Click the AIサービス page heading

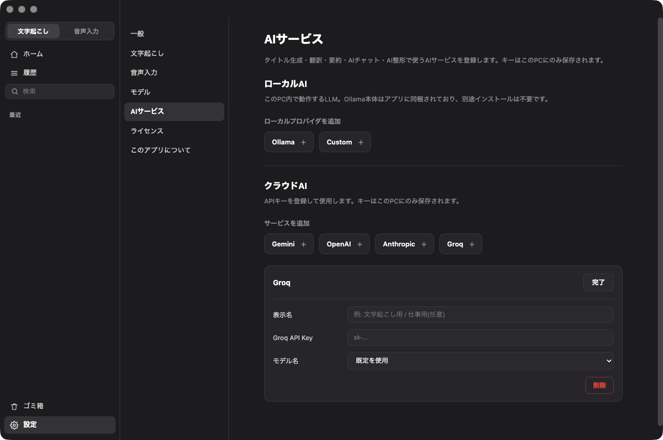click(x=294, y=39)
